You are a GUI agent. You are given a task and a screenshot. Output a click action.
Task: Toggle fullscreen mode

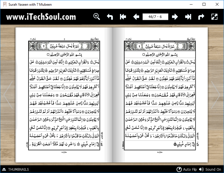214,17
